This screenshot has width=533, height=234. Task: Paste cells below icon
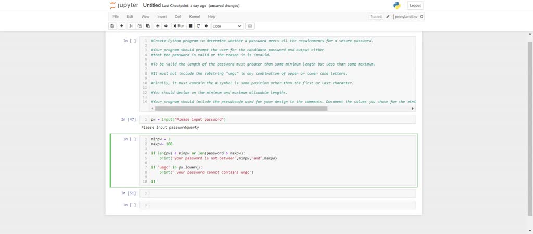coord(148,26)
